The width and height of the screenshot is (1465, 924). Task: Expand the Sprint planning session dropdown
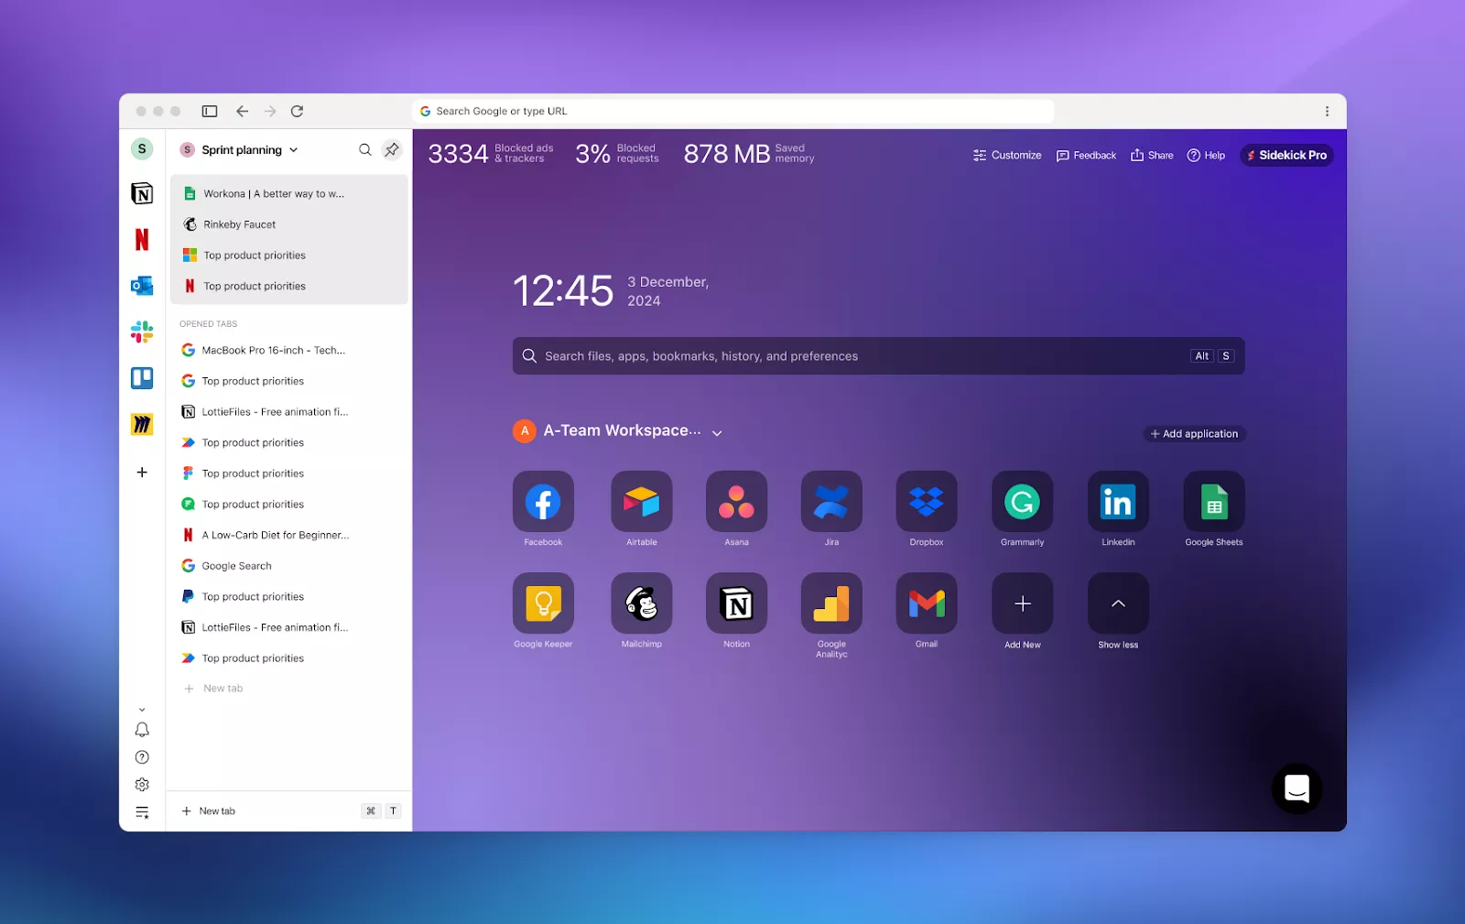(294, 150)
